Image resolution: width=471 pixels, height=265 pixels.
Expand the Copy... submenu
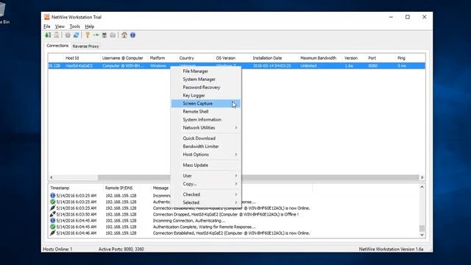(206, 184)
